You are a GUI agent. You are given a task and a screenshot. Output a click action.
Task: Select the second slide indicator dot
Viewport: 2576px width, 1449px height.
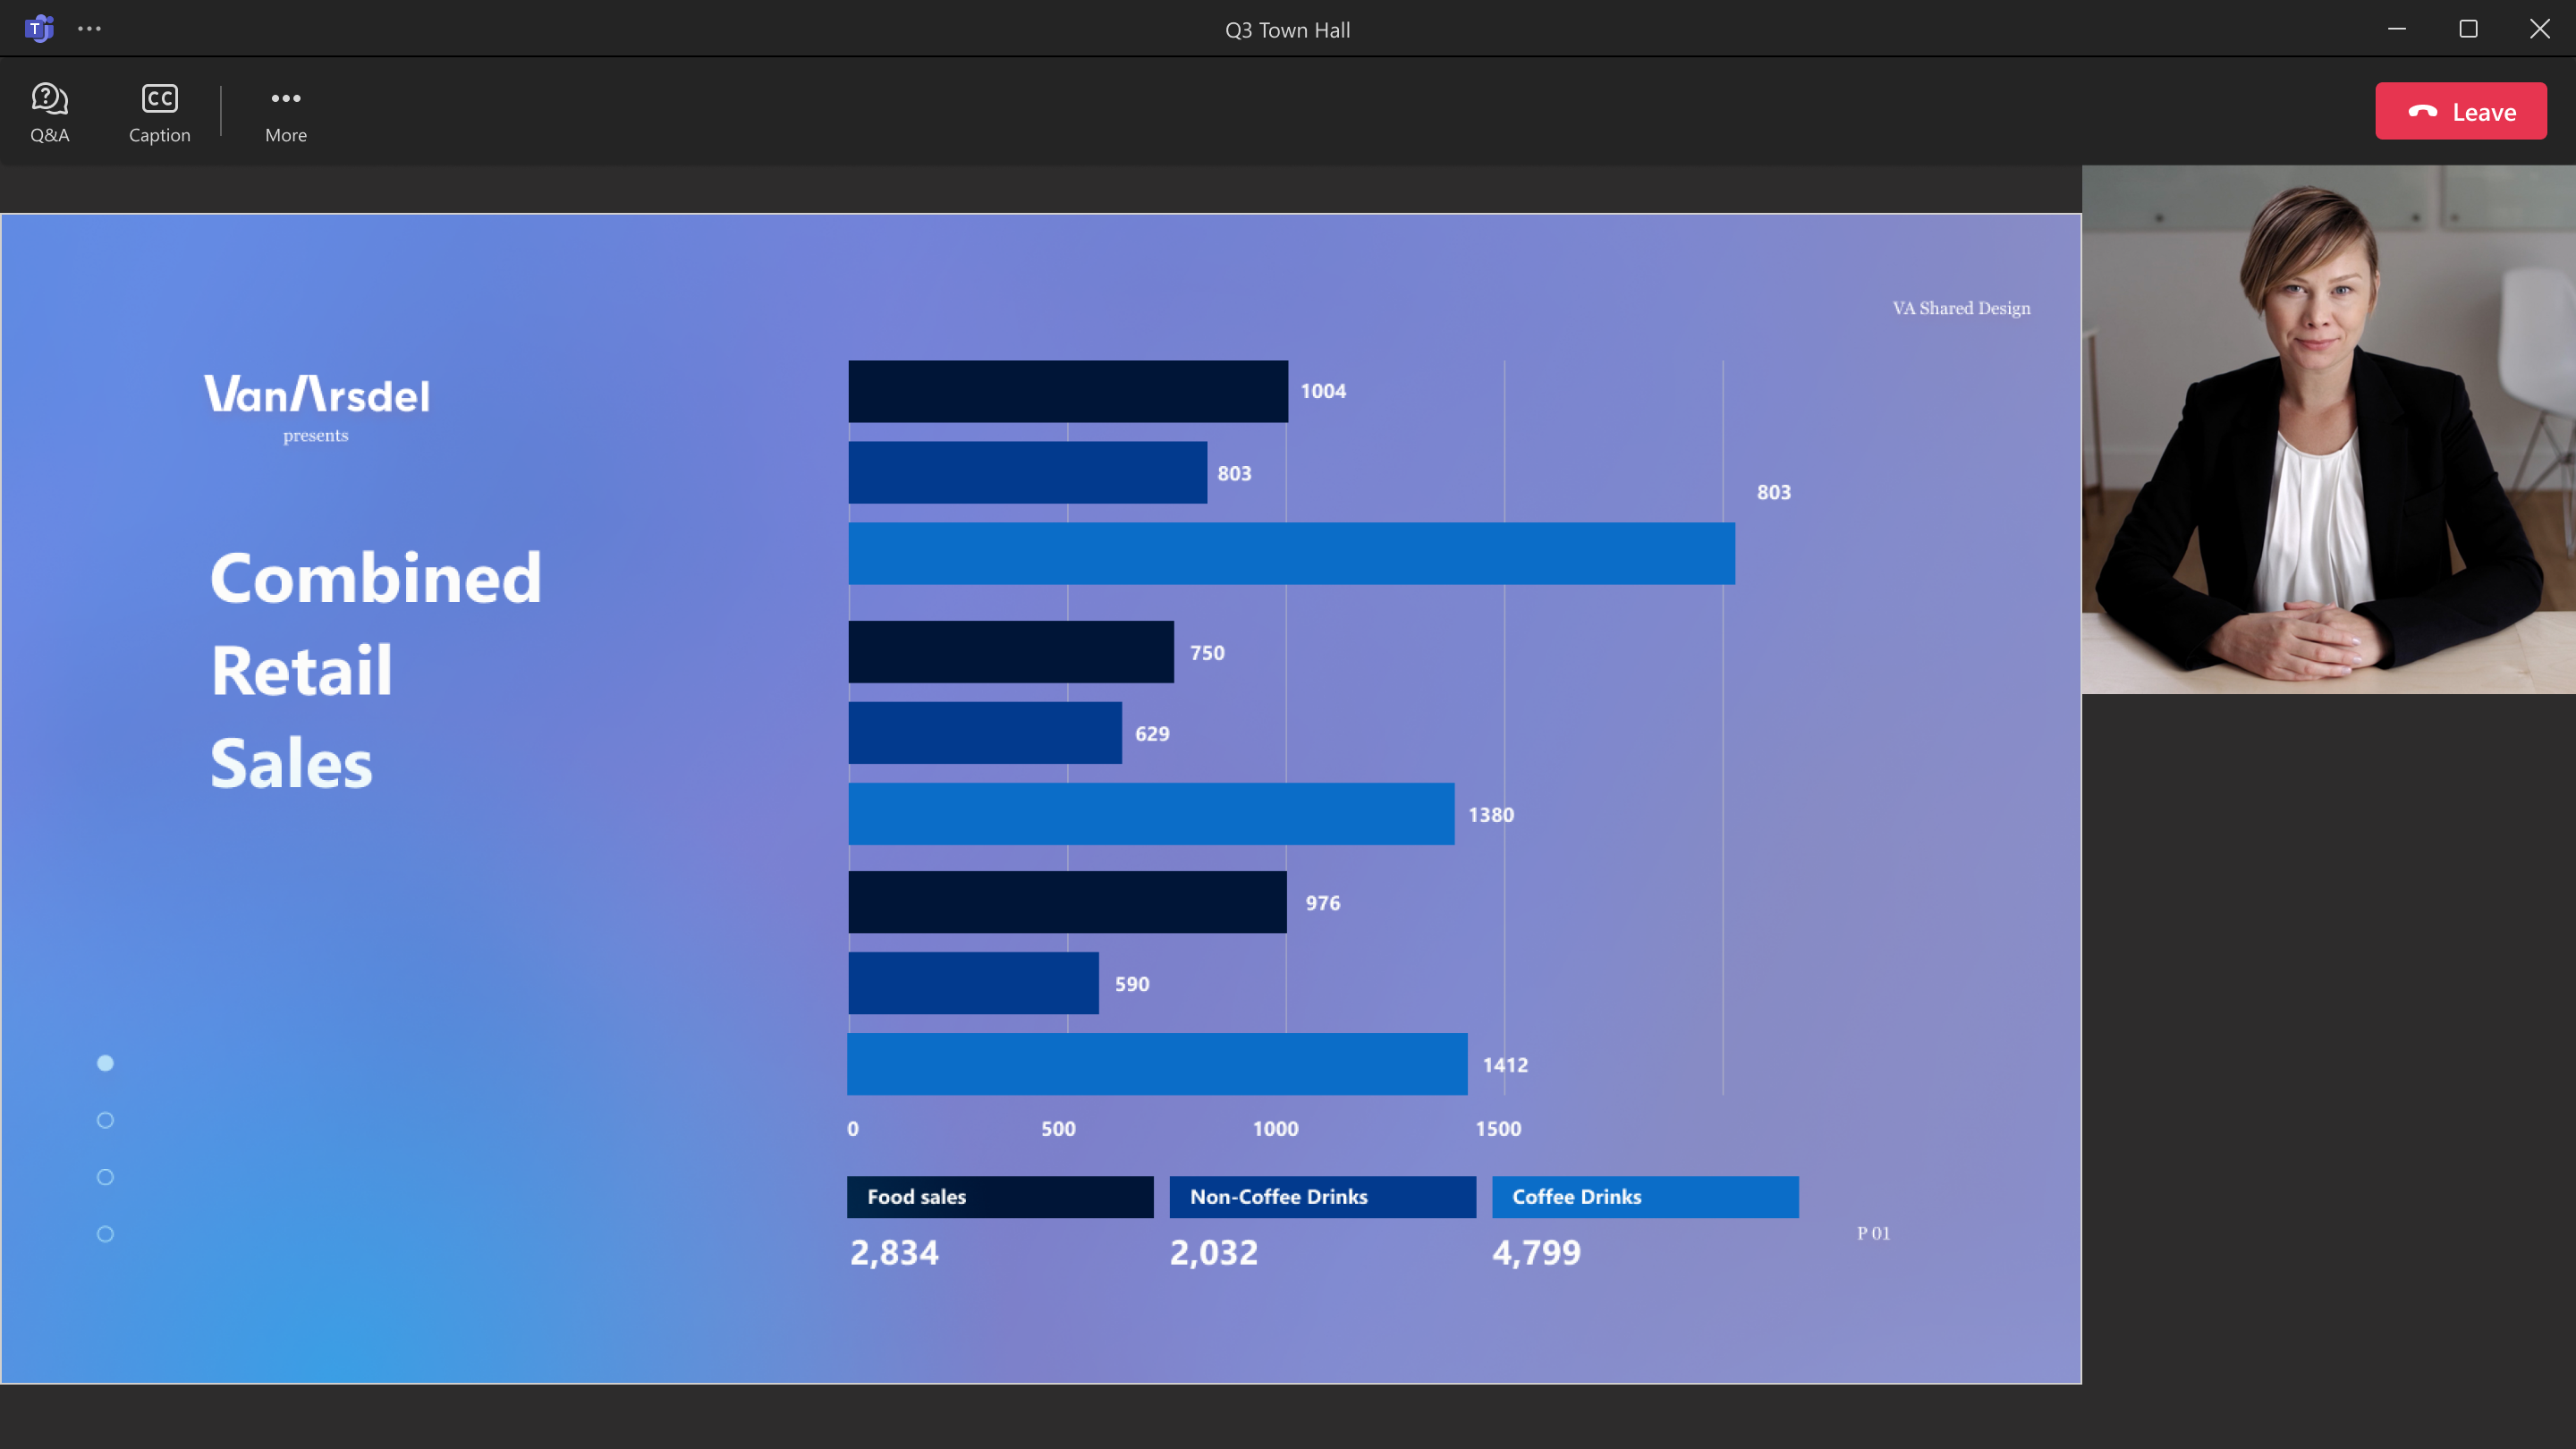point(105,1120)
